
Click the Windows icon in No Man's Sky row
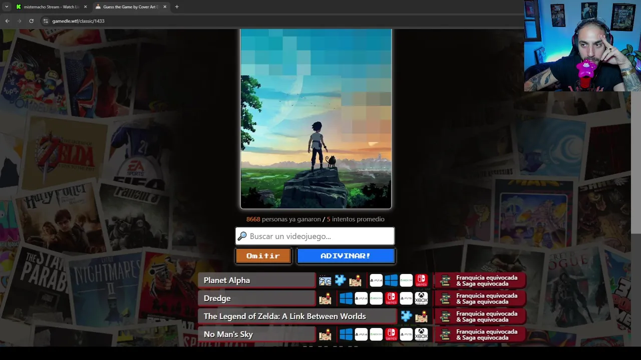(346, 334)
